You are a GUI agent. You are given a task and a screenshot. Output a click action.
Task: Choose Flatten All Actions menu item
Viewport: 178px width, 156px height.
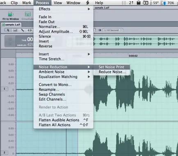[64, 125]
